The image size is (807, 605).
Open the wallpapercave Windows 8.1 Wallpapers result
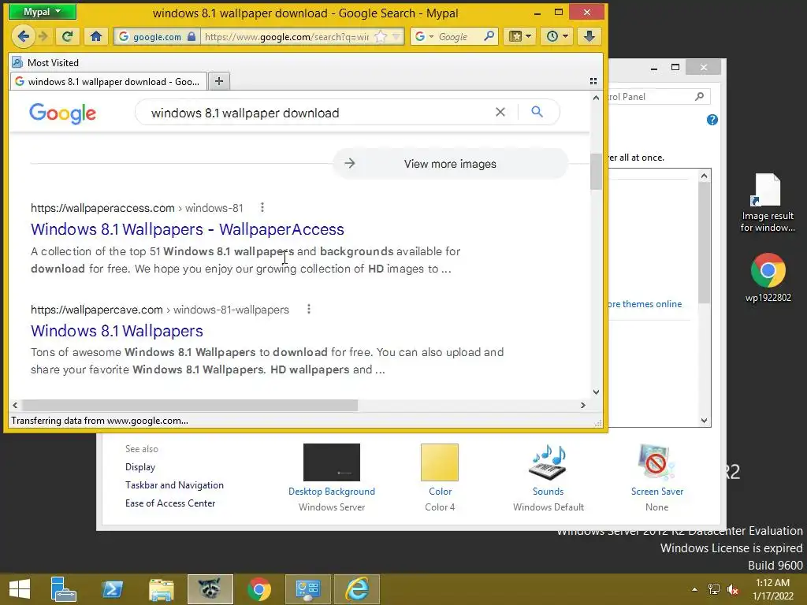(x=117, y=331)
